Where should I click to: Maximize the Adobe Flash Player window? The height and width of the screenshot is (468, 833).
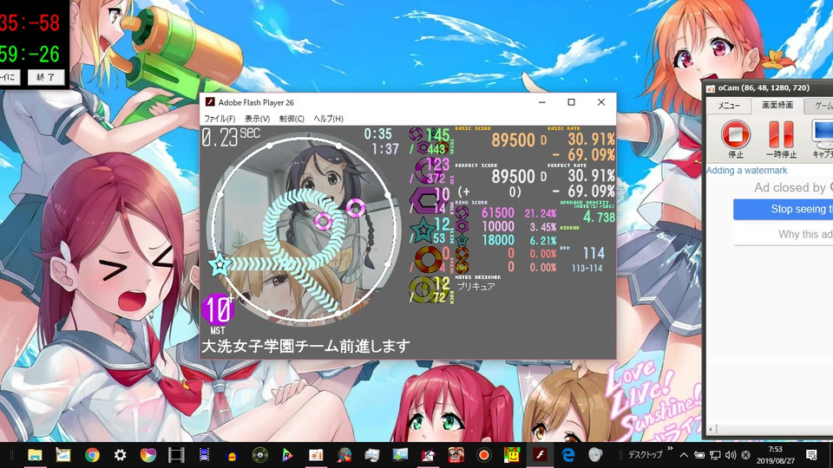(x=572, y=102)
